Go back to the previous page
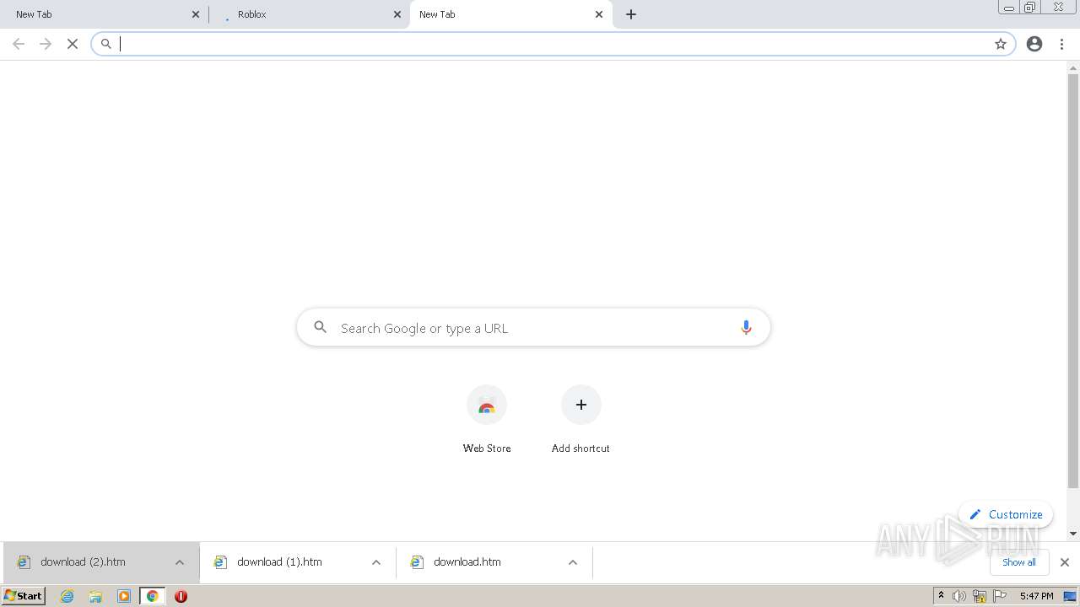This screenshot has height=607, width=1080. [19, 44]
